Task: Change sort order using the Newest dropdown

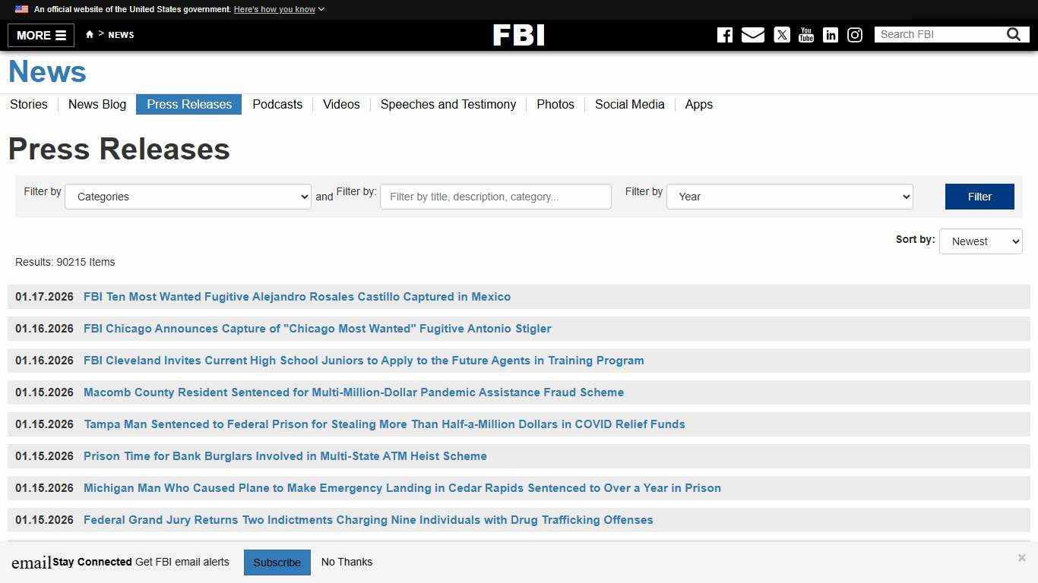Action: tap(980, 241)
